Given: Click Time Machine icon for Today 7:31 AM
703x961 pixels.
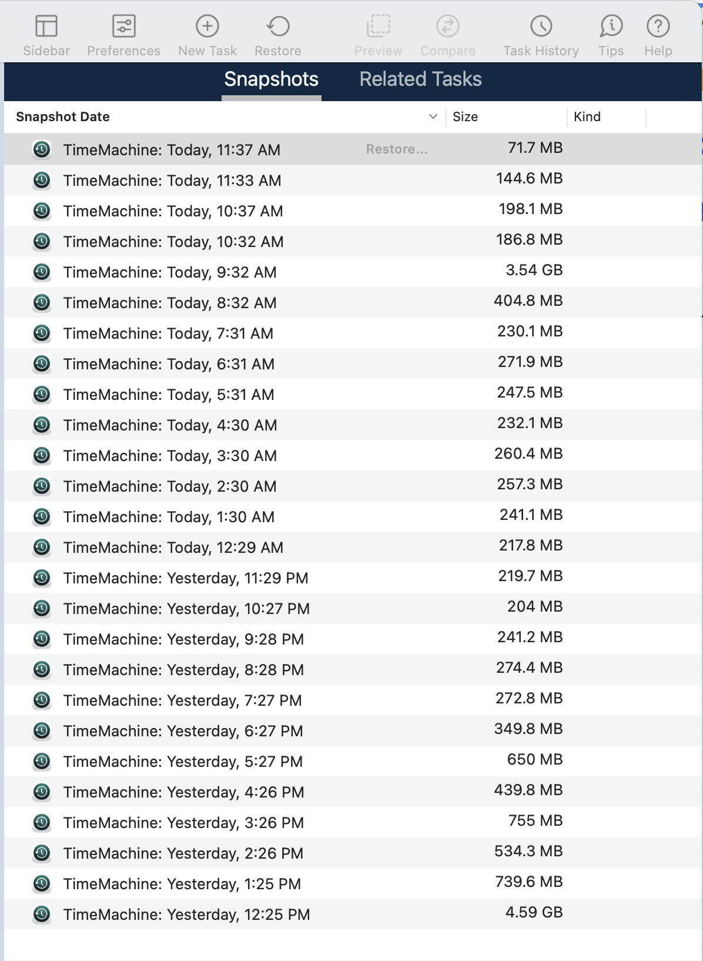Looking at the screenshot, I should 42,333.
